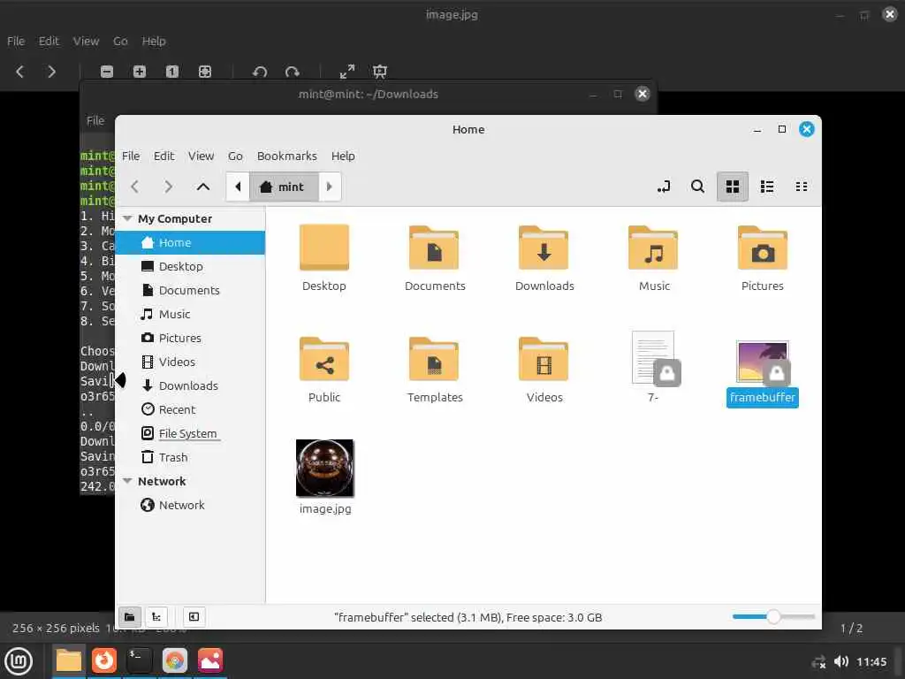
Task: Select the locked text file named 7-
Action: tap(655, 358)
